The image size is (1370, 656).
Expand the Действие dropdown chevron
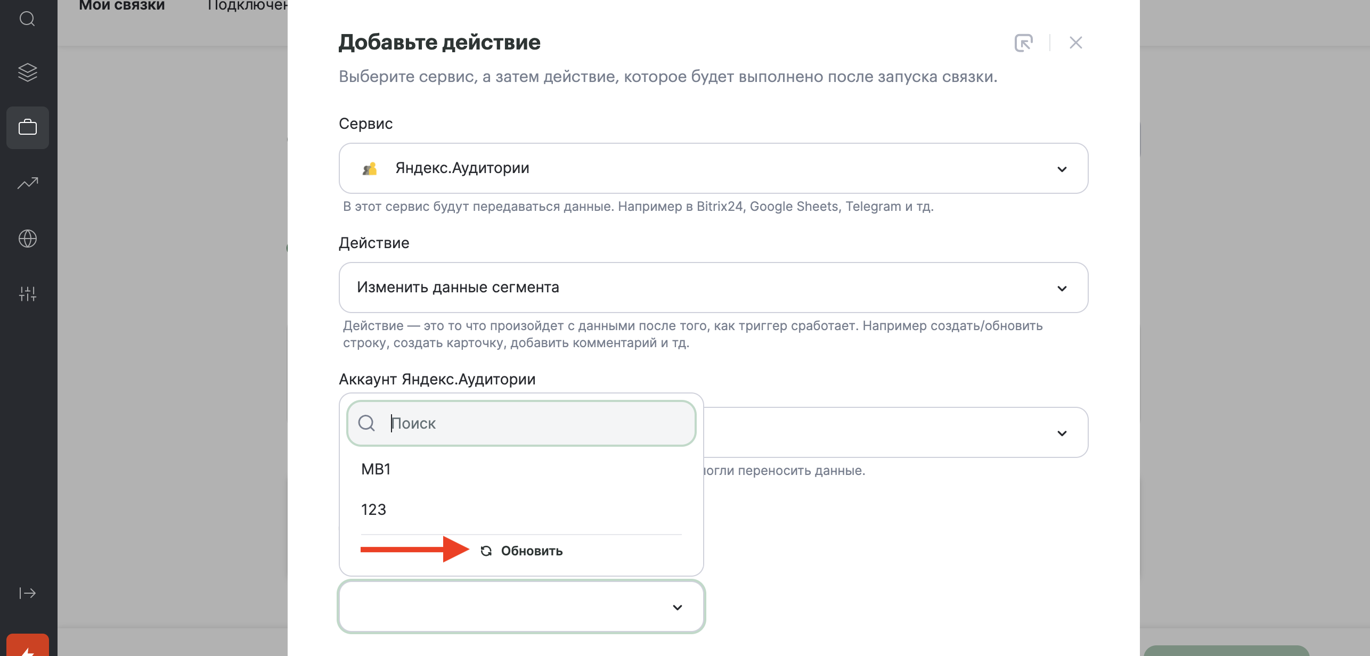coord(1062,289)
